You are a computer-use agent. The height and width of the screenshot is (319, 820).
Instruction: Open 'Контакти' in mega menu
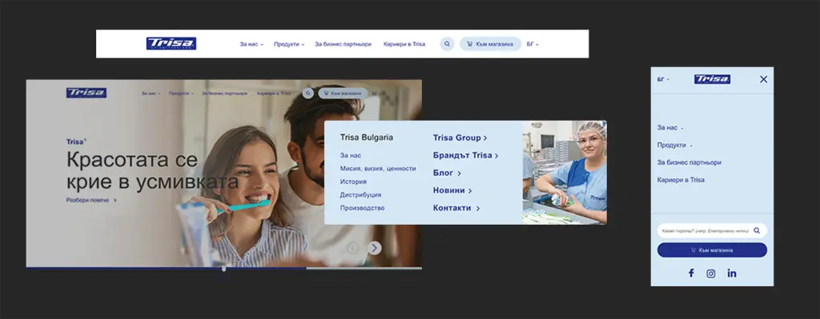click(456, 208)
